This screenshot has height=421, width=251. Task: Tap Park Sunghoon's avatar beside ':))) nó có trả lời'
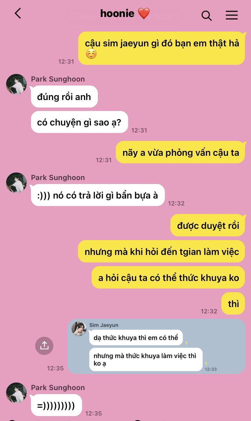[x=16, y=183]
